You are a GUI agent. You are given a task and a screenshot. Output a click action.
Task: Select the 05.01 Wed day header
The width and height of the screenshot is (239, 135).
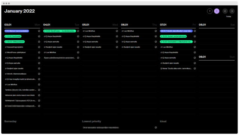pos(100,25)
